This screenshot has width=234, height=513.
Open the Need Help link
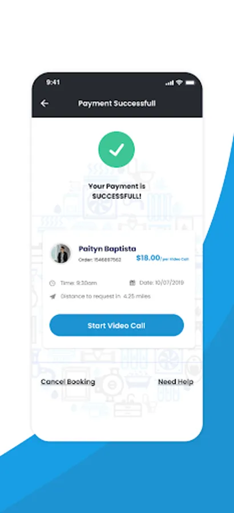176,382
